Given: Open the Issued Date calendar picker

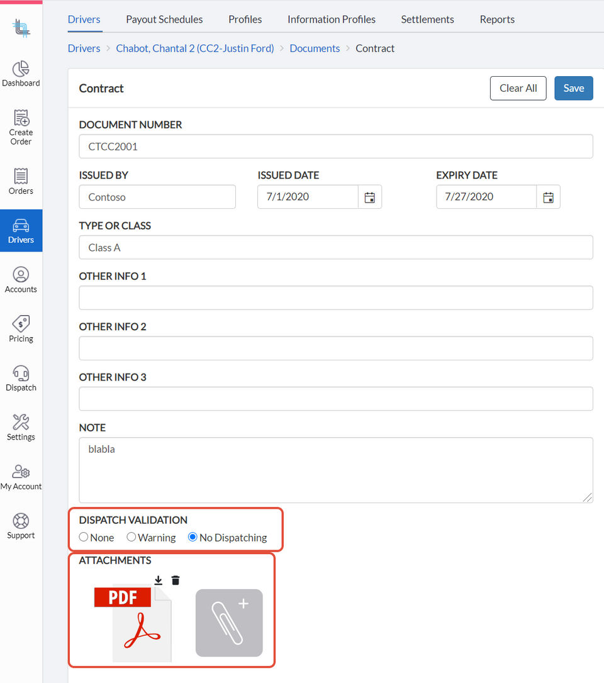Looking at the screenshot, I should pos(369,197).
